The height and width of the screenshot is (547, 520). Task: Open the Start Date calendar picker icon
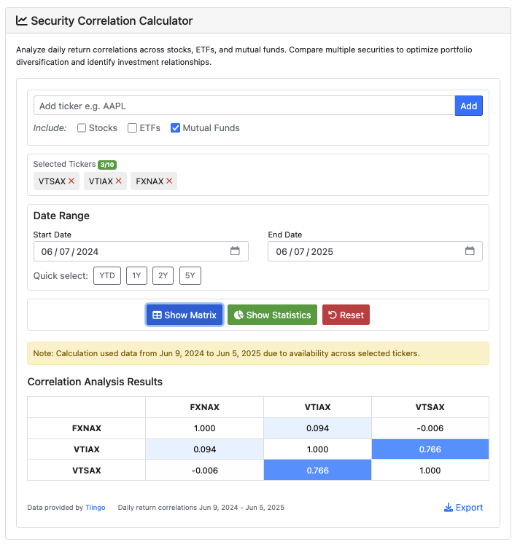click(235, 251)
